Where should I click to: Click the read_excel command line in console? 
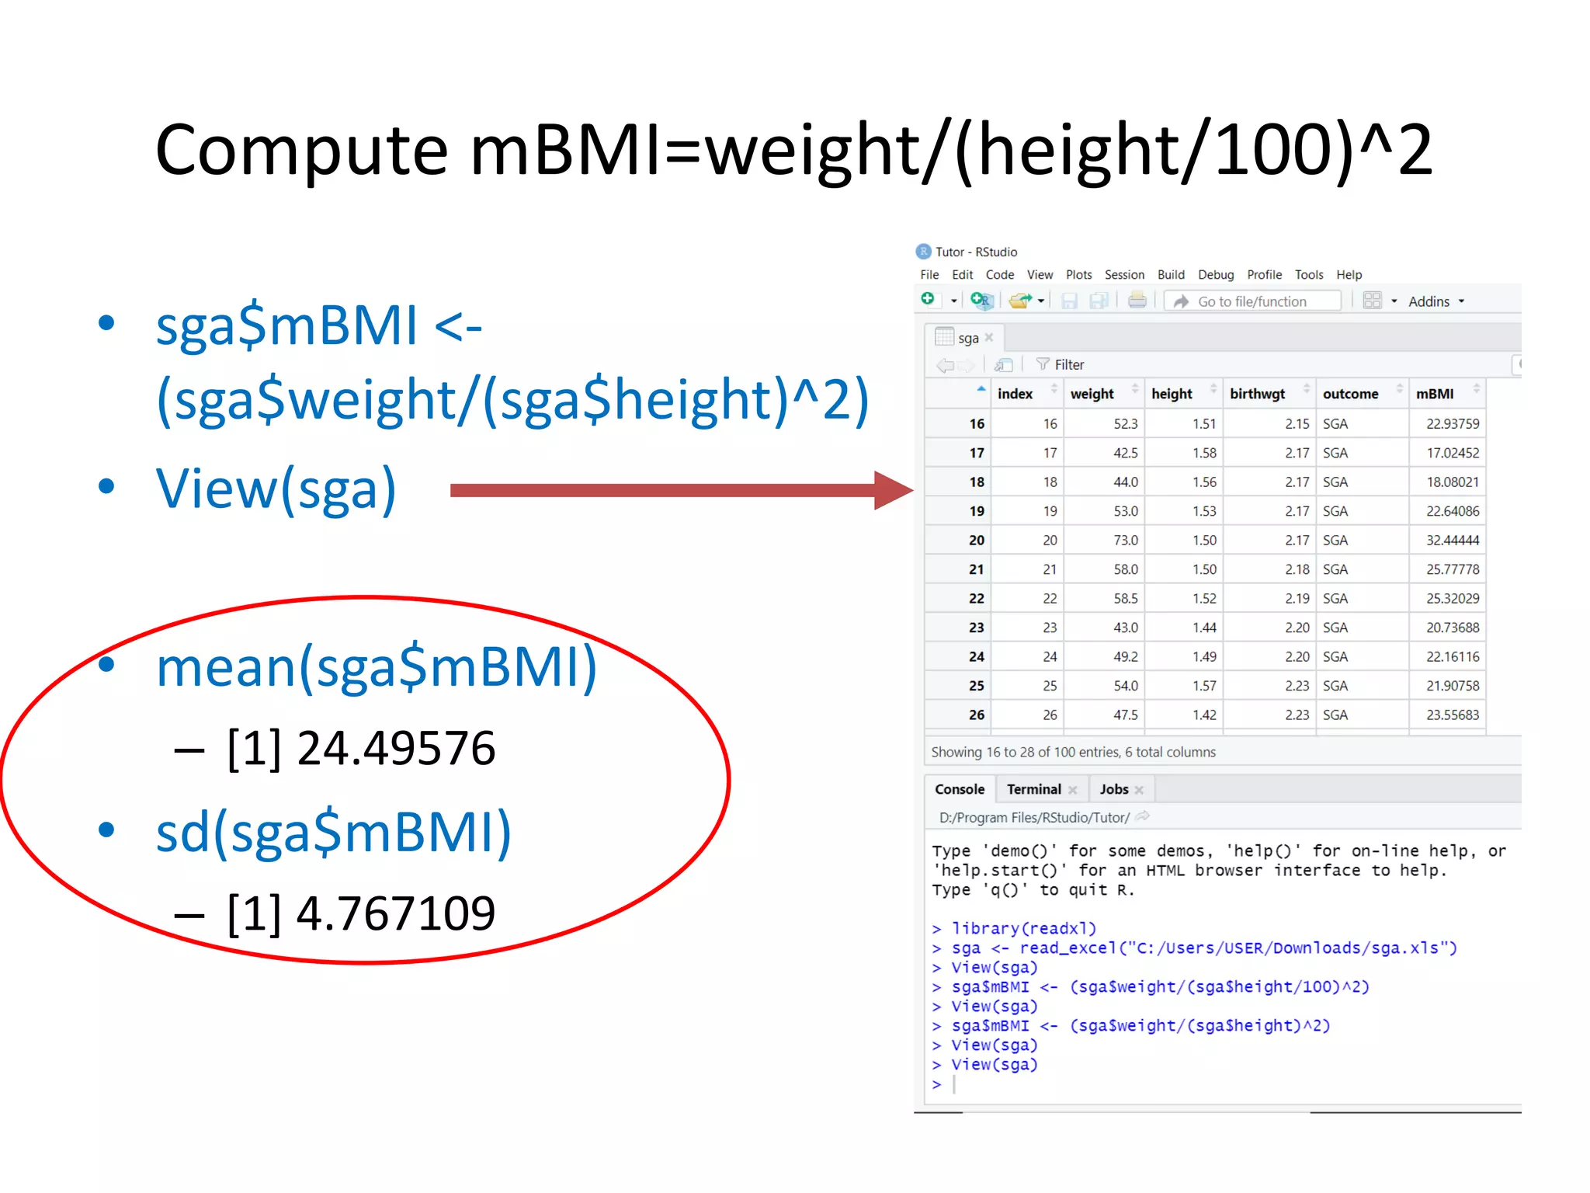coord(1195,948)
